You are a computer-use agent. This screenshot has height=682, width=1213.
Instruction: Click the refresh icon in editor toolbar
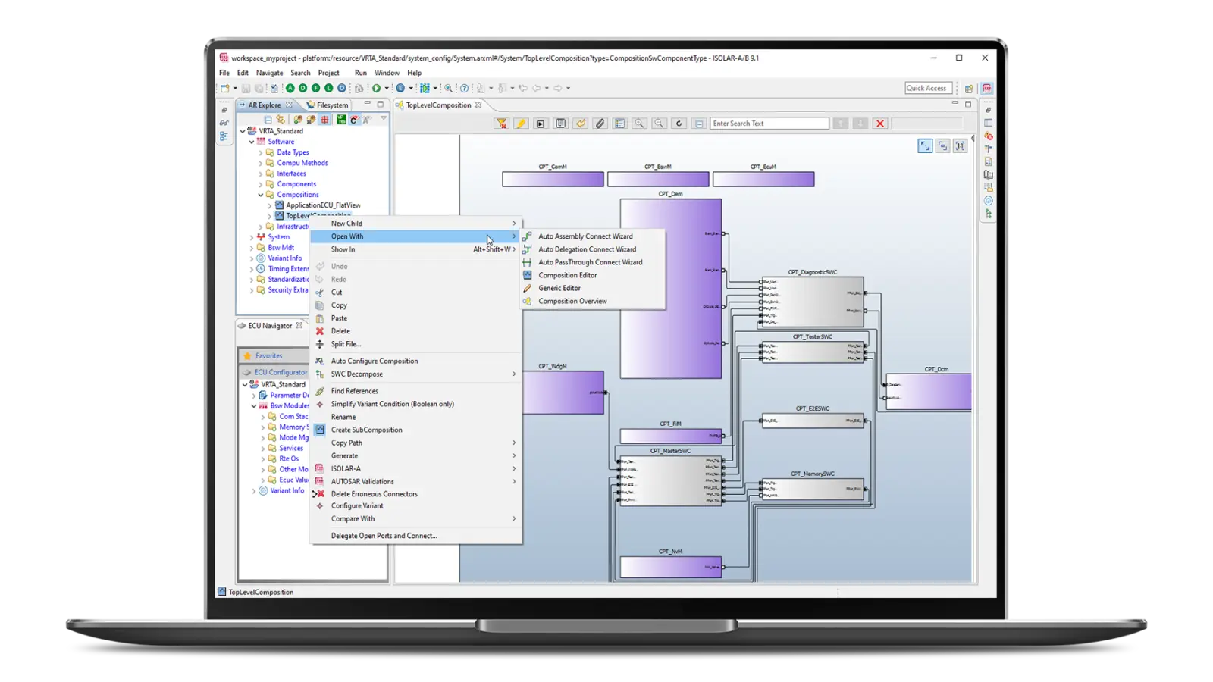(679, 124)
